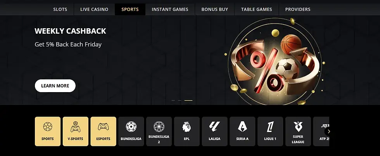Open the Live Casino tab

point(94,9)
